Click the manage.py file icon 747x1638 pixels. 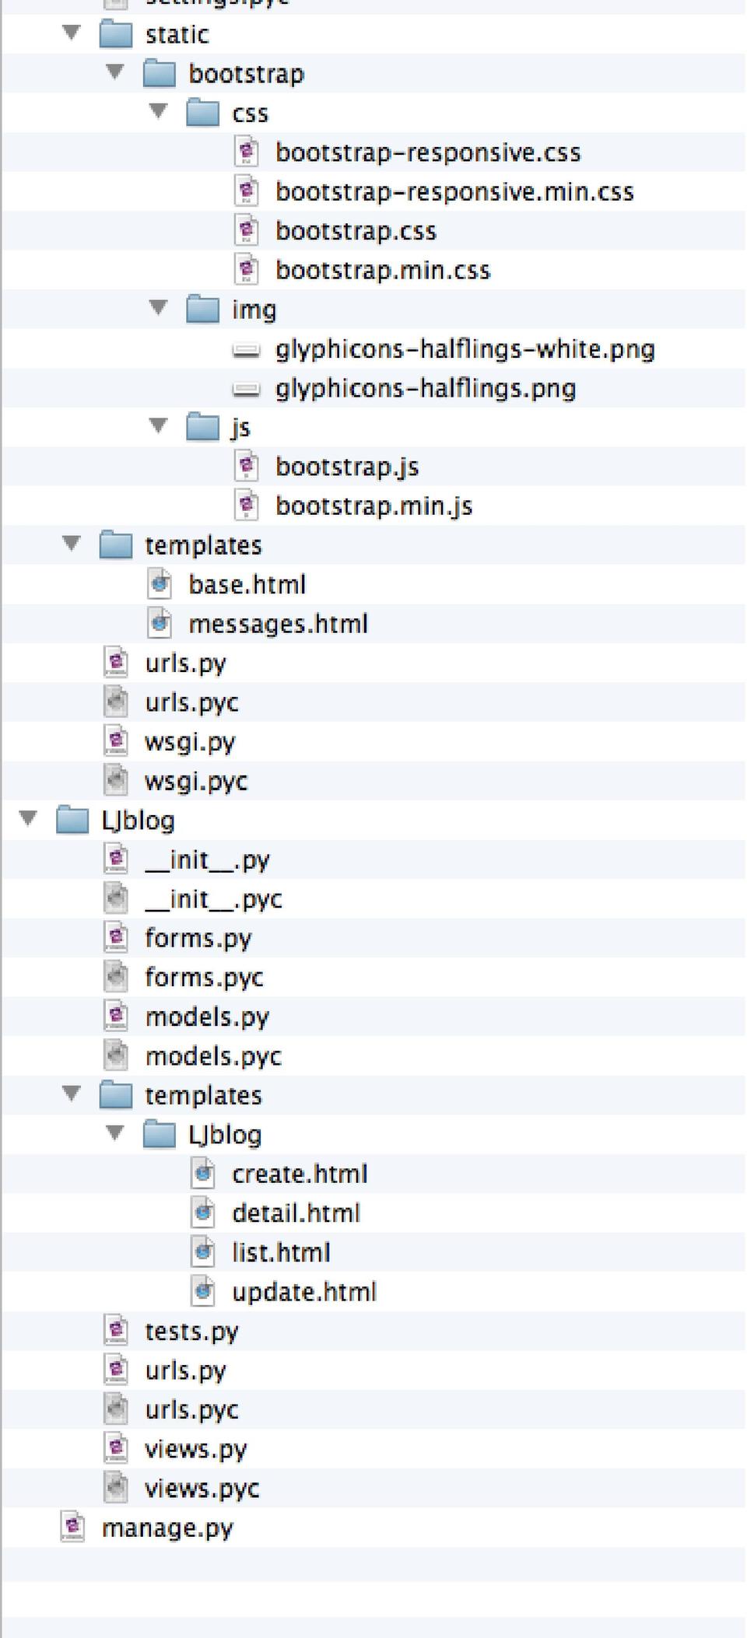click(72, 1528)
